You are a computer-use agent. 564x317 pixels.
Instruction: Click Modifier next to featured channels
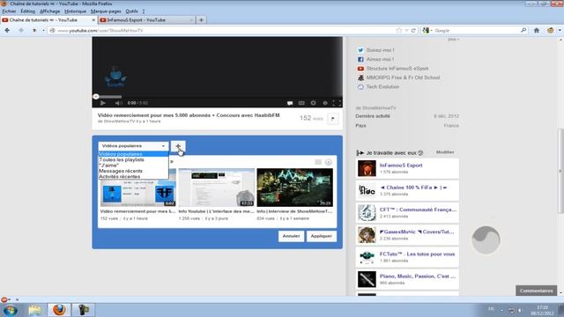pyautogui.click(x=445, y=152)
